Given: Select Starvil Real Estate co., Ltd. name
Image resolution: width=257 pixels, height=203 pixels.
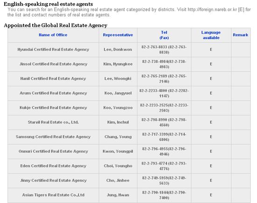Looking at the screenshot, I should point(53,122).
